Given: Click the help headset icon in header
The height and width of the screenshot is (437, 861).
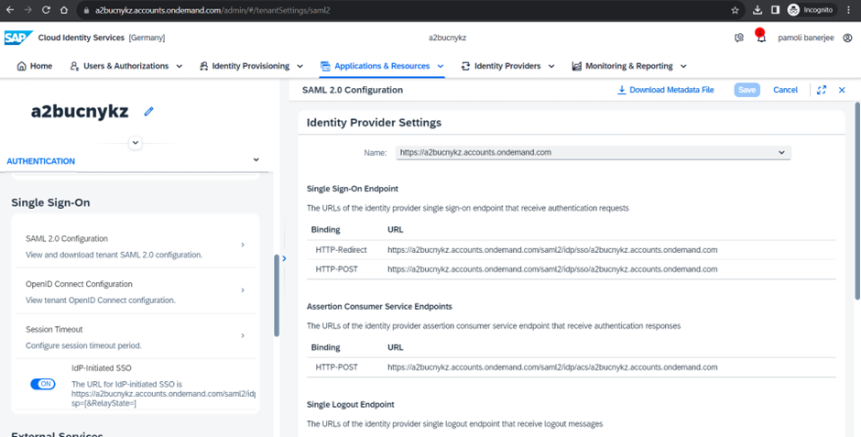Looking at the screenshot, I should pyautogui.click(x=739, y=38).
